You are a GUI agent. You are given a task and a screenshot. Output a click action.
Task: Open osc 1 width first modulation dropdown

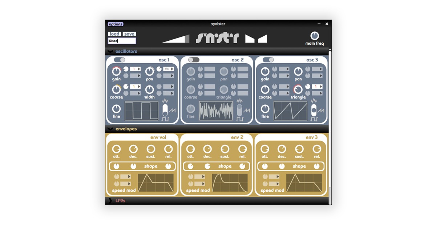point(169,87)
